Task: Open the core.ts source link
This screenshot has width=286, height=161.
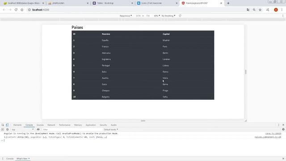Action: coord(273,134)
